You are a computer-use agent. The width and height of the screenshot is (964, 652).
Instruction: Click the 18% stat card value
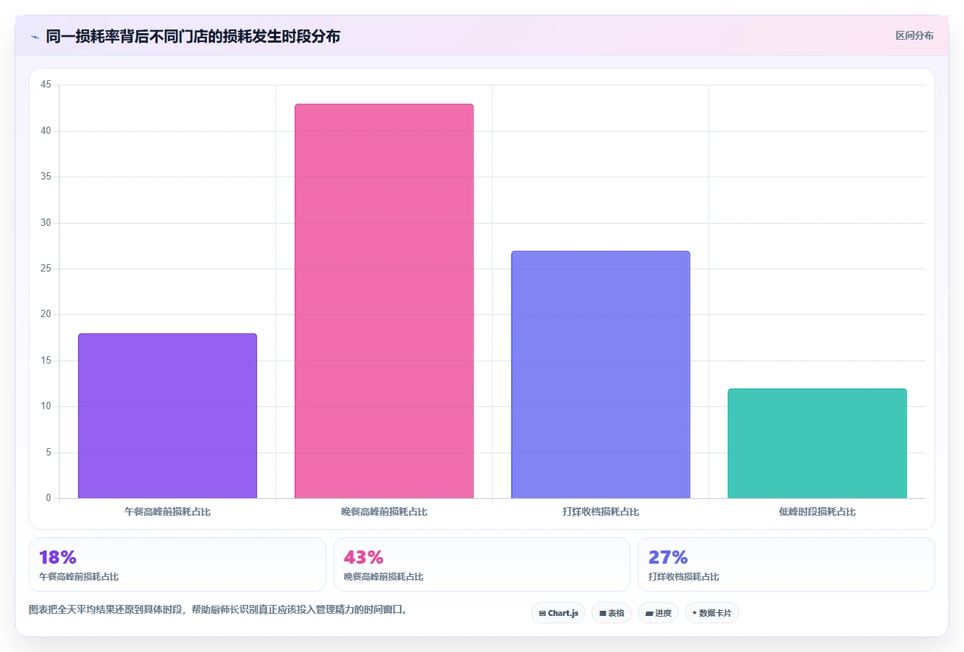click(57, 557)
